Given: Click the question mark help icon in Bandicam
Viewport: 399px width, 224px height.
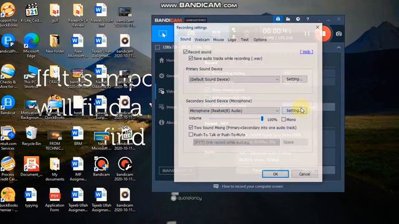Looking at the screenshot, I should click(x=307, y=19).
